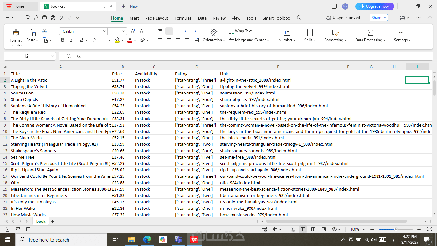Toggle Wrap Text option

[x=240, y=31]
